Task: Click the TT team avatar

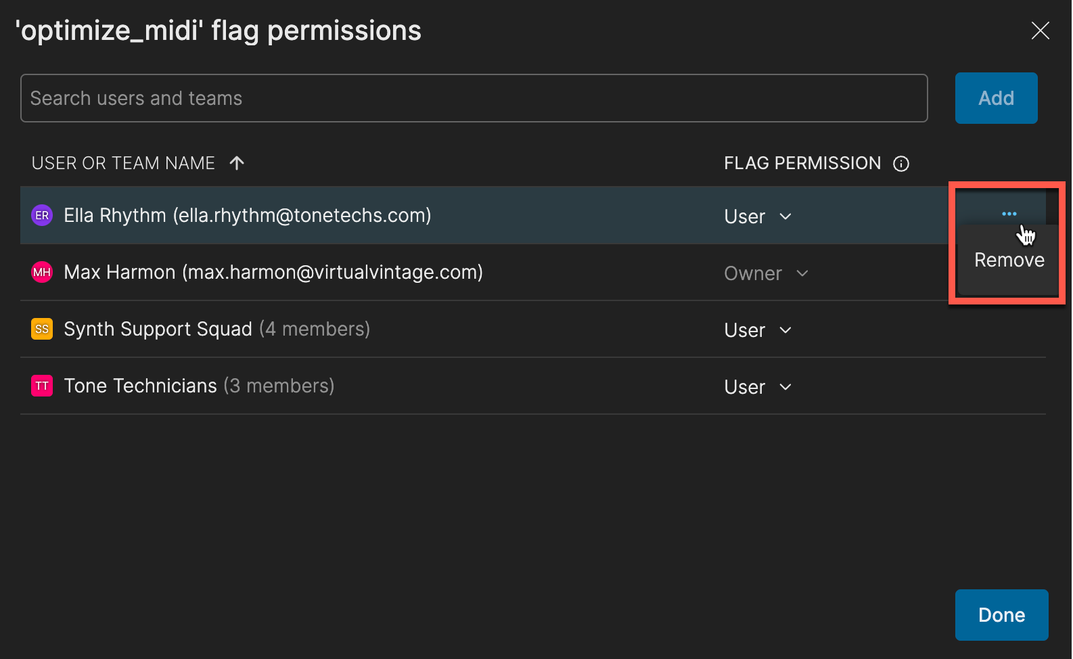Action: [42, 386]
